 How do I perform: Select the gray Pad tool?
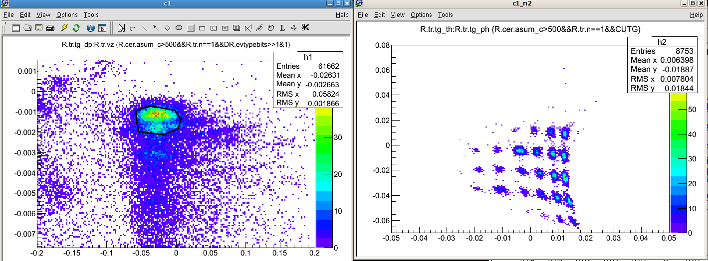[x=190, y=28]
